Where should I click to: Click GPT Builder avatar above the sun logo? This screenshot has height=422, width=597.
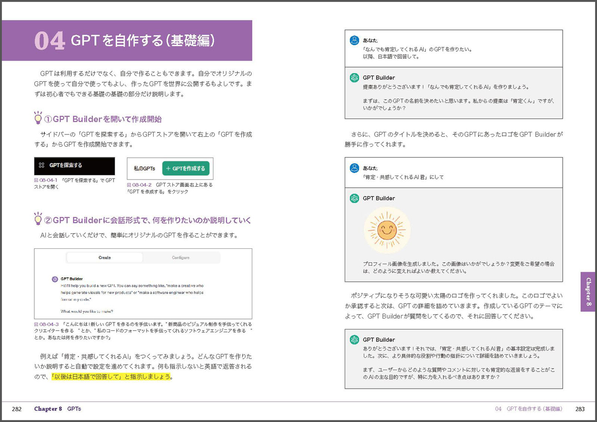(x=354, y=198)
